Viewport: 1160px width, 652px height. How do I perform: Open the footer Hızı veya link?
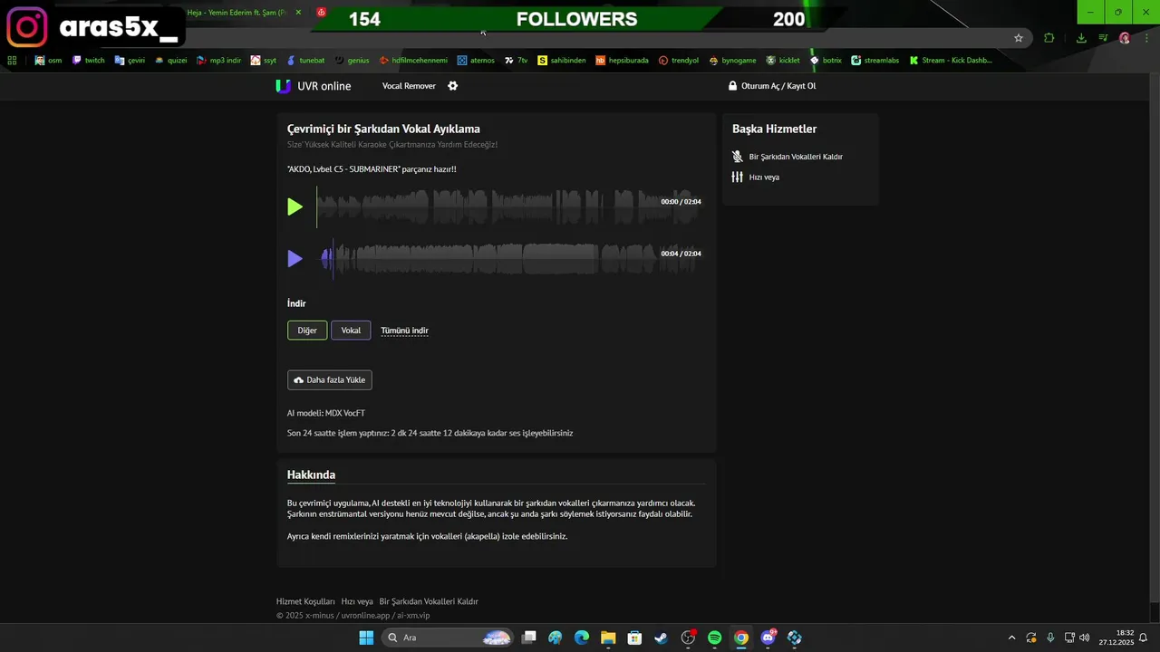click(357, 601)
